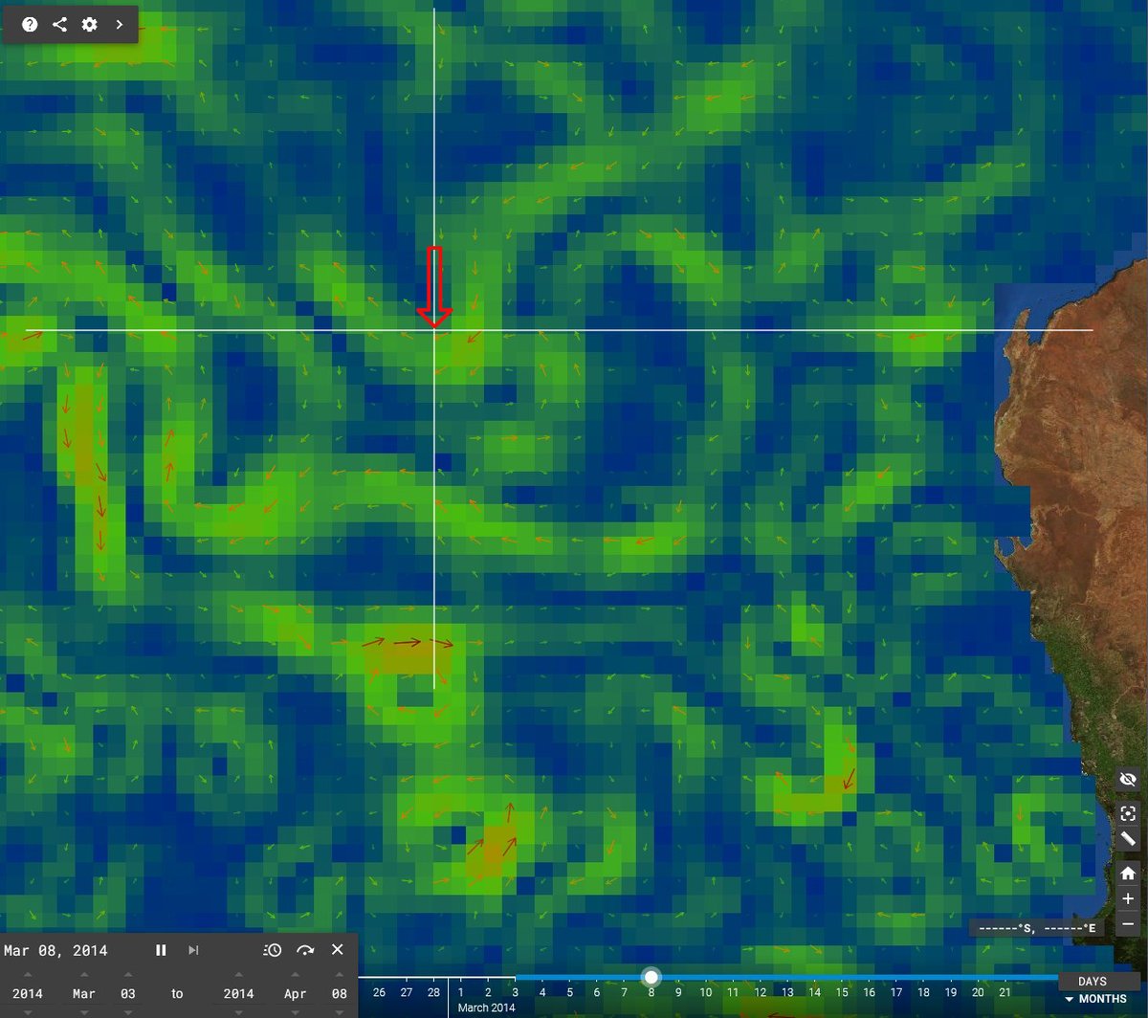Select the ruler measure tool
1148x1018 pixels.
pos(1128,839)
